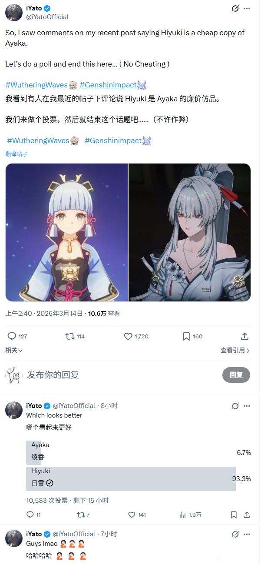Open more menu on poll reply
Screen dimensions: 261x565
click(247, 406)
